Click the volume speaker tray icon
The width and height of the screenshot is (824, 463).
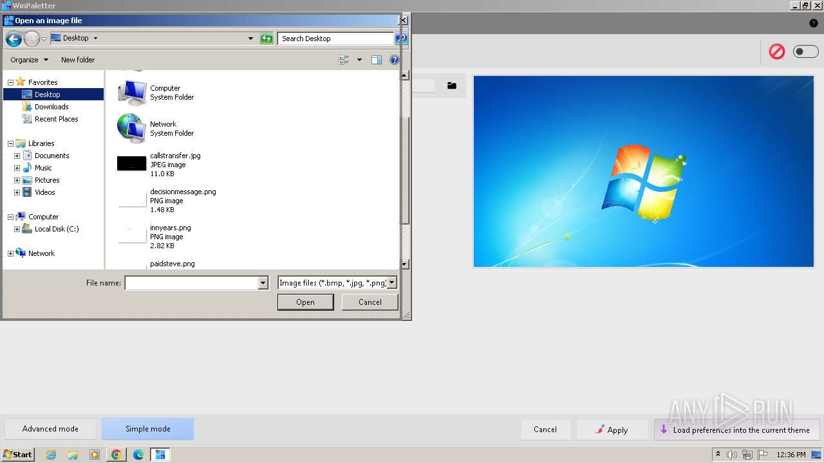[x=731, y=455]
